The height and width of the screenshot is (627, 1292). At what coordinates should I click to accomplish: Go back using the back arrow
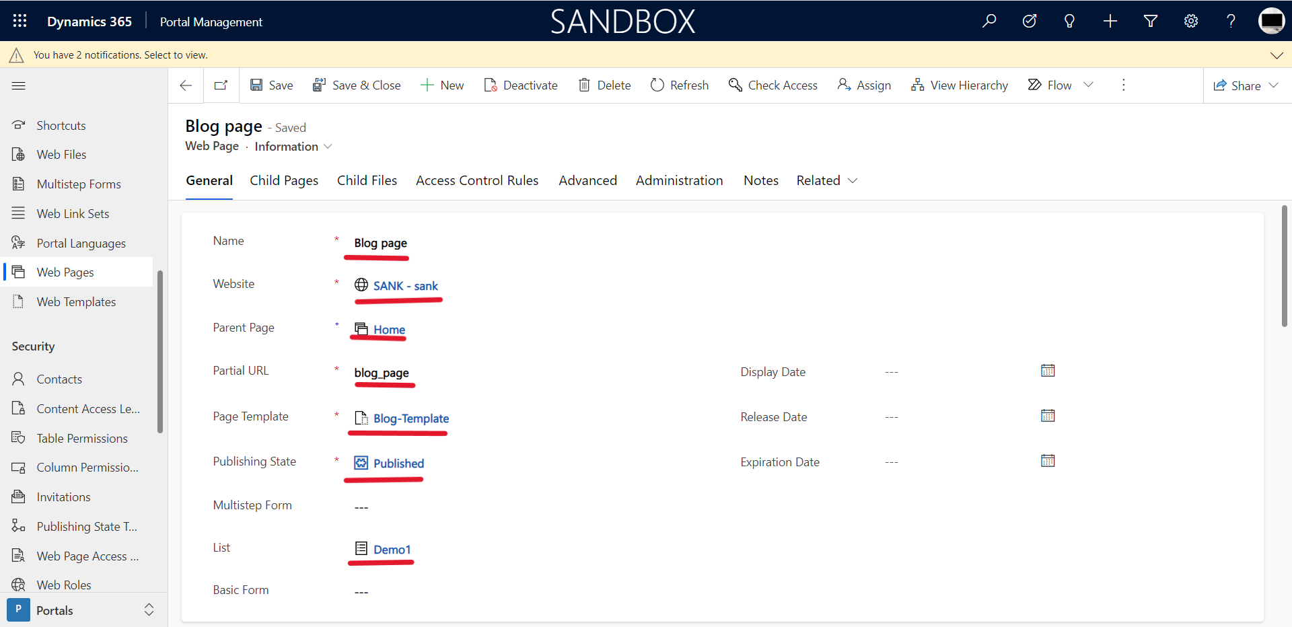coord(186,85)
